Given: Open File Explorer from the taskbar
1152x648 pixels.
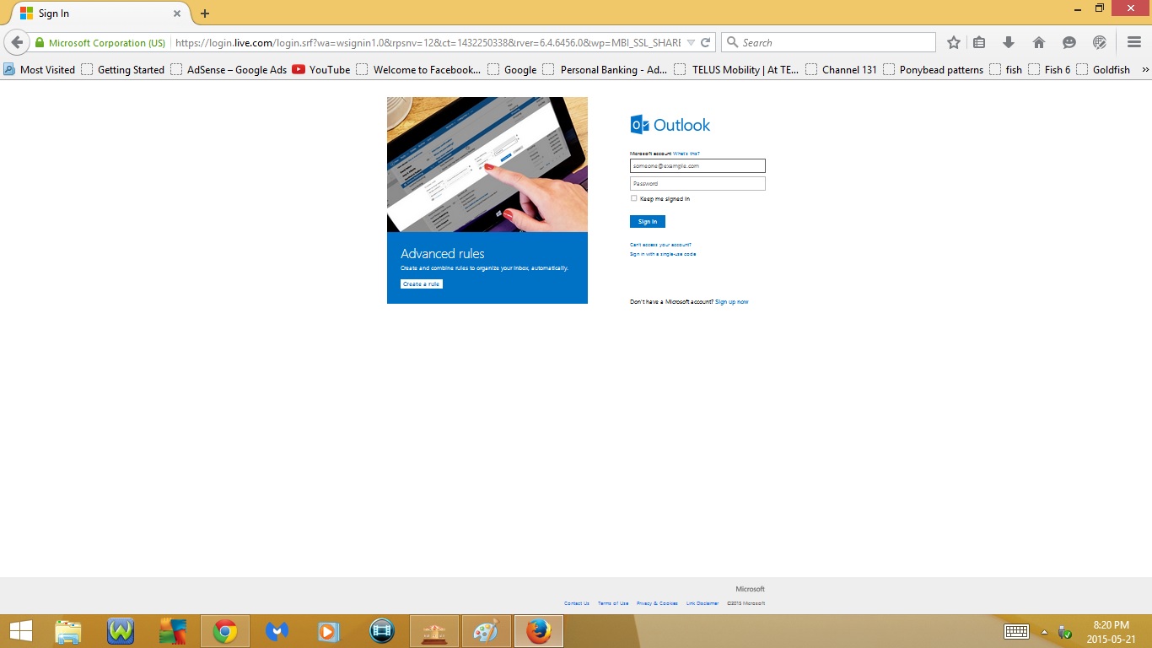Looking at the screenshot, I should 68,631.
